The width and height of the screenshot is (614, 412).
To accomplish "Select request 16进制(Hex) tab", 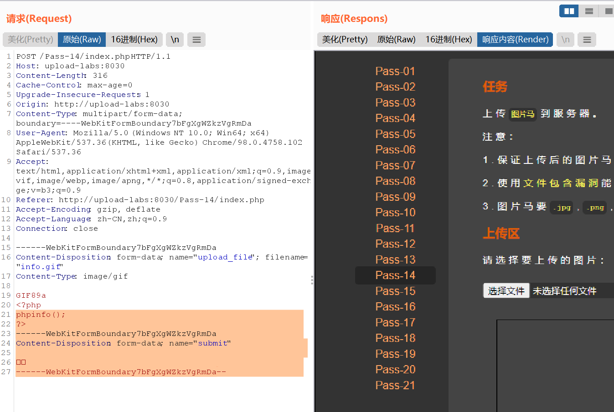I will pos(134,40).
